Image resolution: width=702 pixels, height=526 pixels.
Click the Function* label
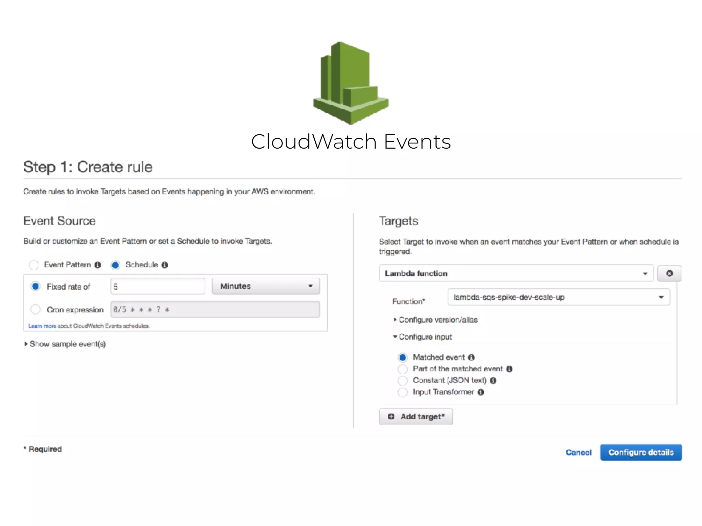coord(409,301)
